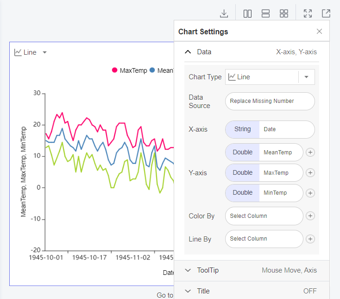This screenshot has width=340, height=299.
Task: Click the MaxTemp legend label
Action: 133,70
